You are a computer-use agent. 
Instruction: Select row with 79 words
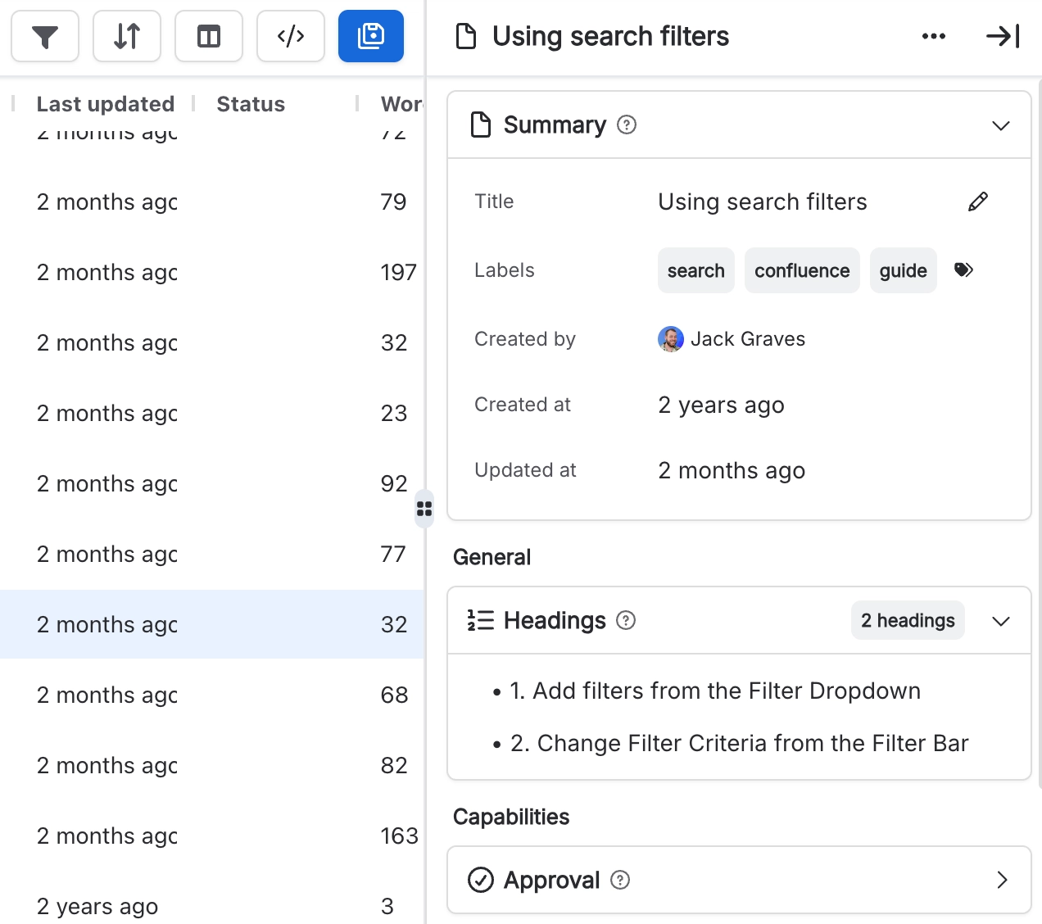212,202
